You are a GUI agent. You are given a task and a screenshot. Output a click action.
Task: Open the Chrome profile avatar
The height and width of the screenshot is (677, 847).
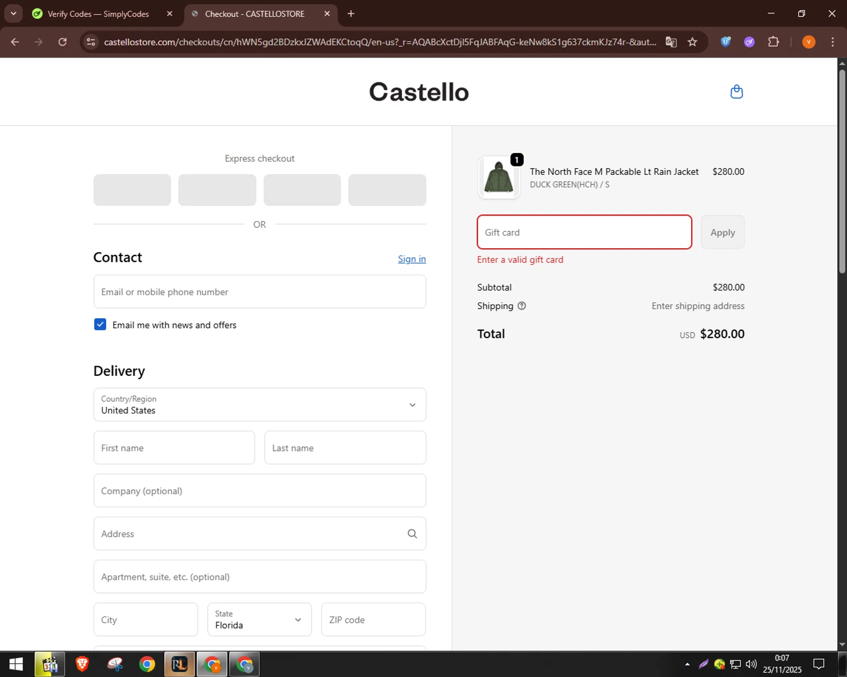pos(809,42)
